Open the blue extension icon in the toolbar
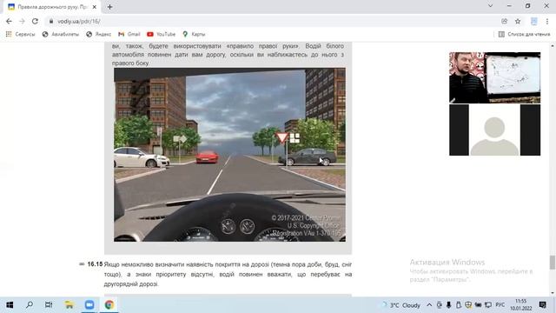556x313 pixels. [x=533, y=21]
